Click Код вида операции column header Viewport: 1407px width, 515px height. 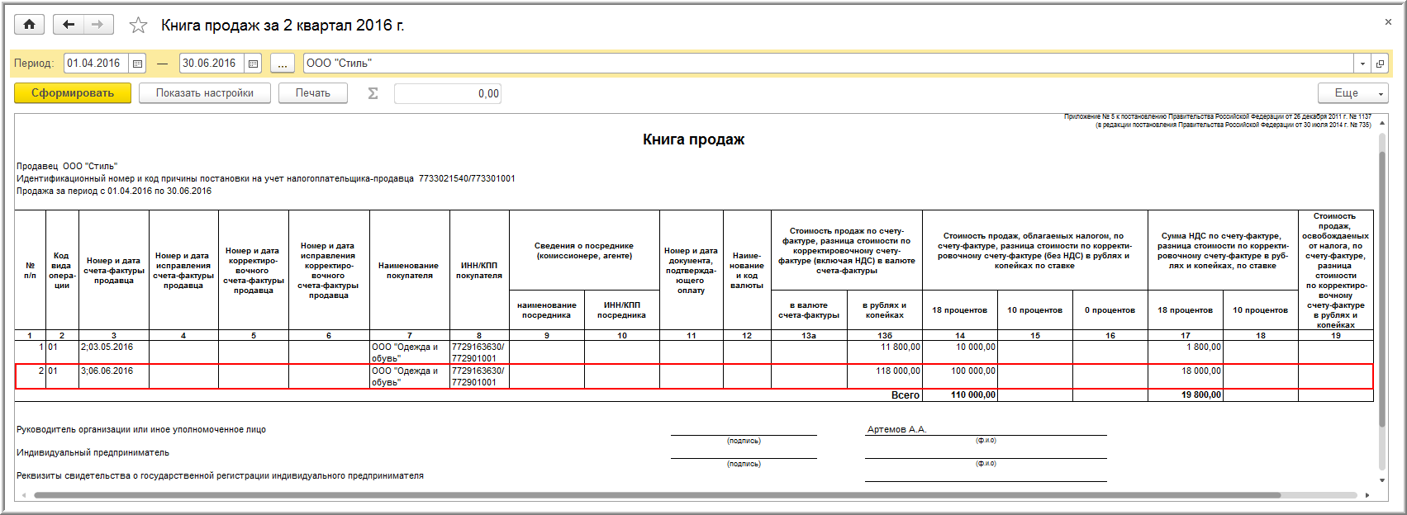click(62, 271)
